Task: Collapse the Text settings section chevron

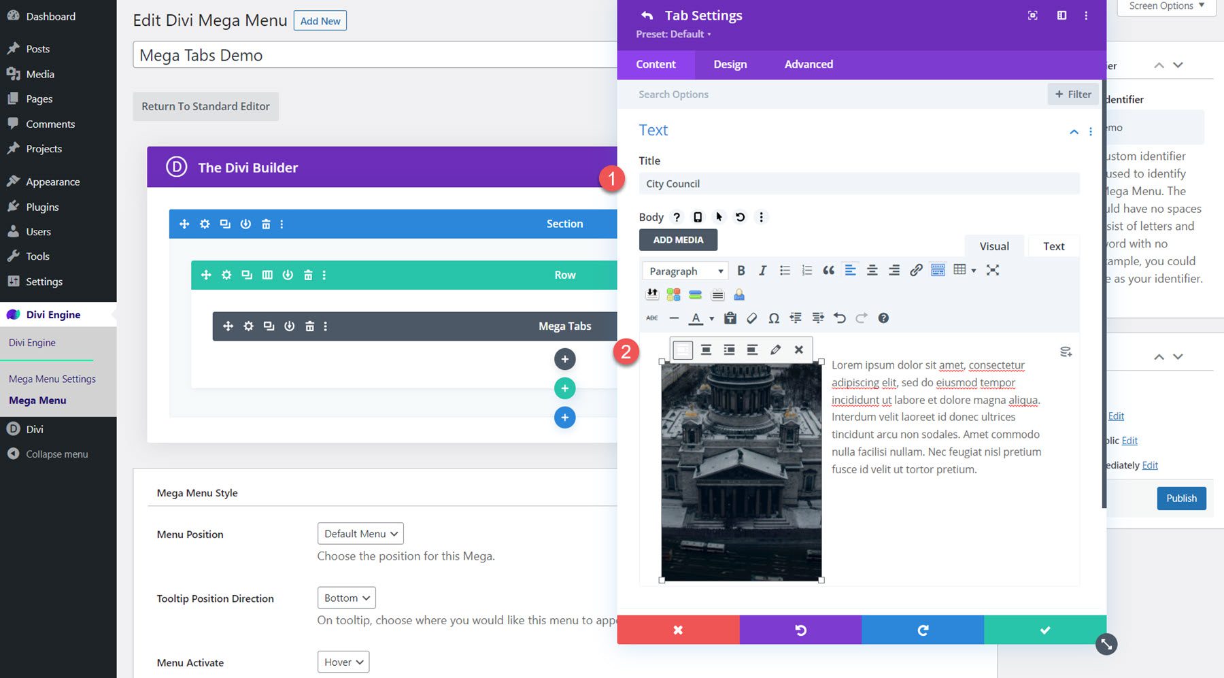Action: [x=1074, y=132]
